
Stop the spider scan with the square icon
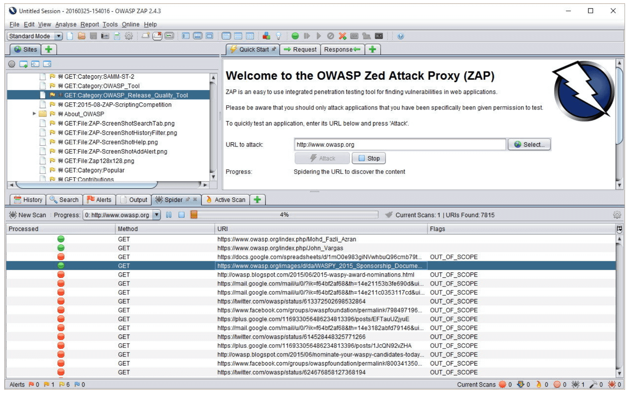181,215
